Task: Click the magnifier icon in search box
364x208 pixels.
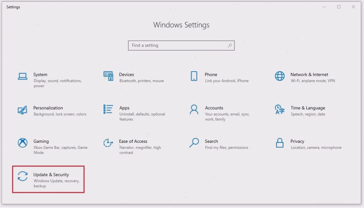Action: (x=230, y=45)
